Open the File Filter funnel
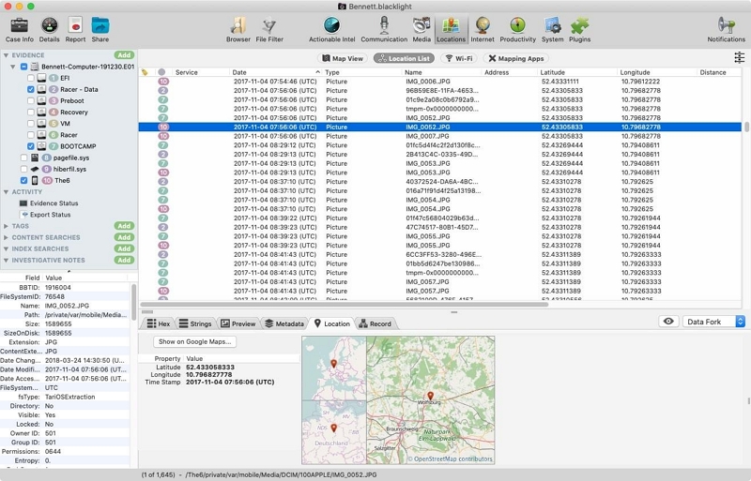 point(269,30)
